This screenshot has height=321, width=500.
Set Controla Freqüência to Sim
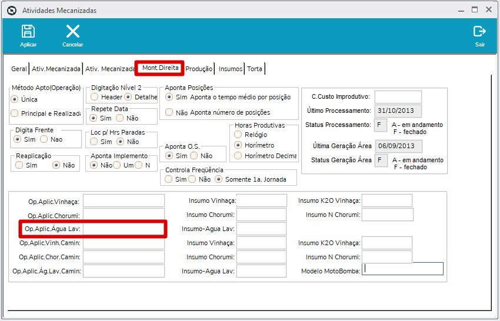169,179
